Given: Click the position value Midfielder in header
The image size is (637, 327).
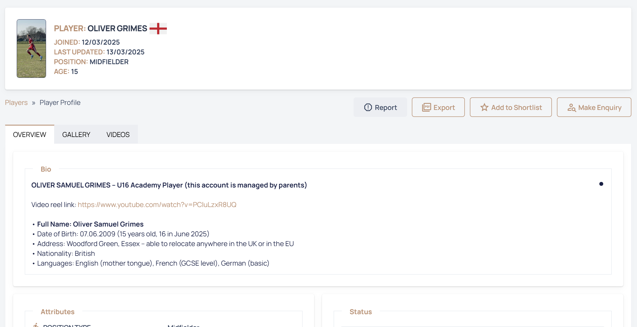Looking at the screenshot, I should (x=109, y=62).
